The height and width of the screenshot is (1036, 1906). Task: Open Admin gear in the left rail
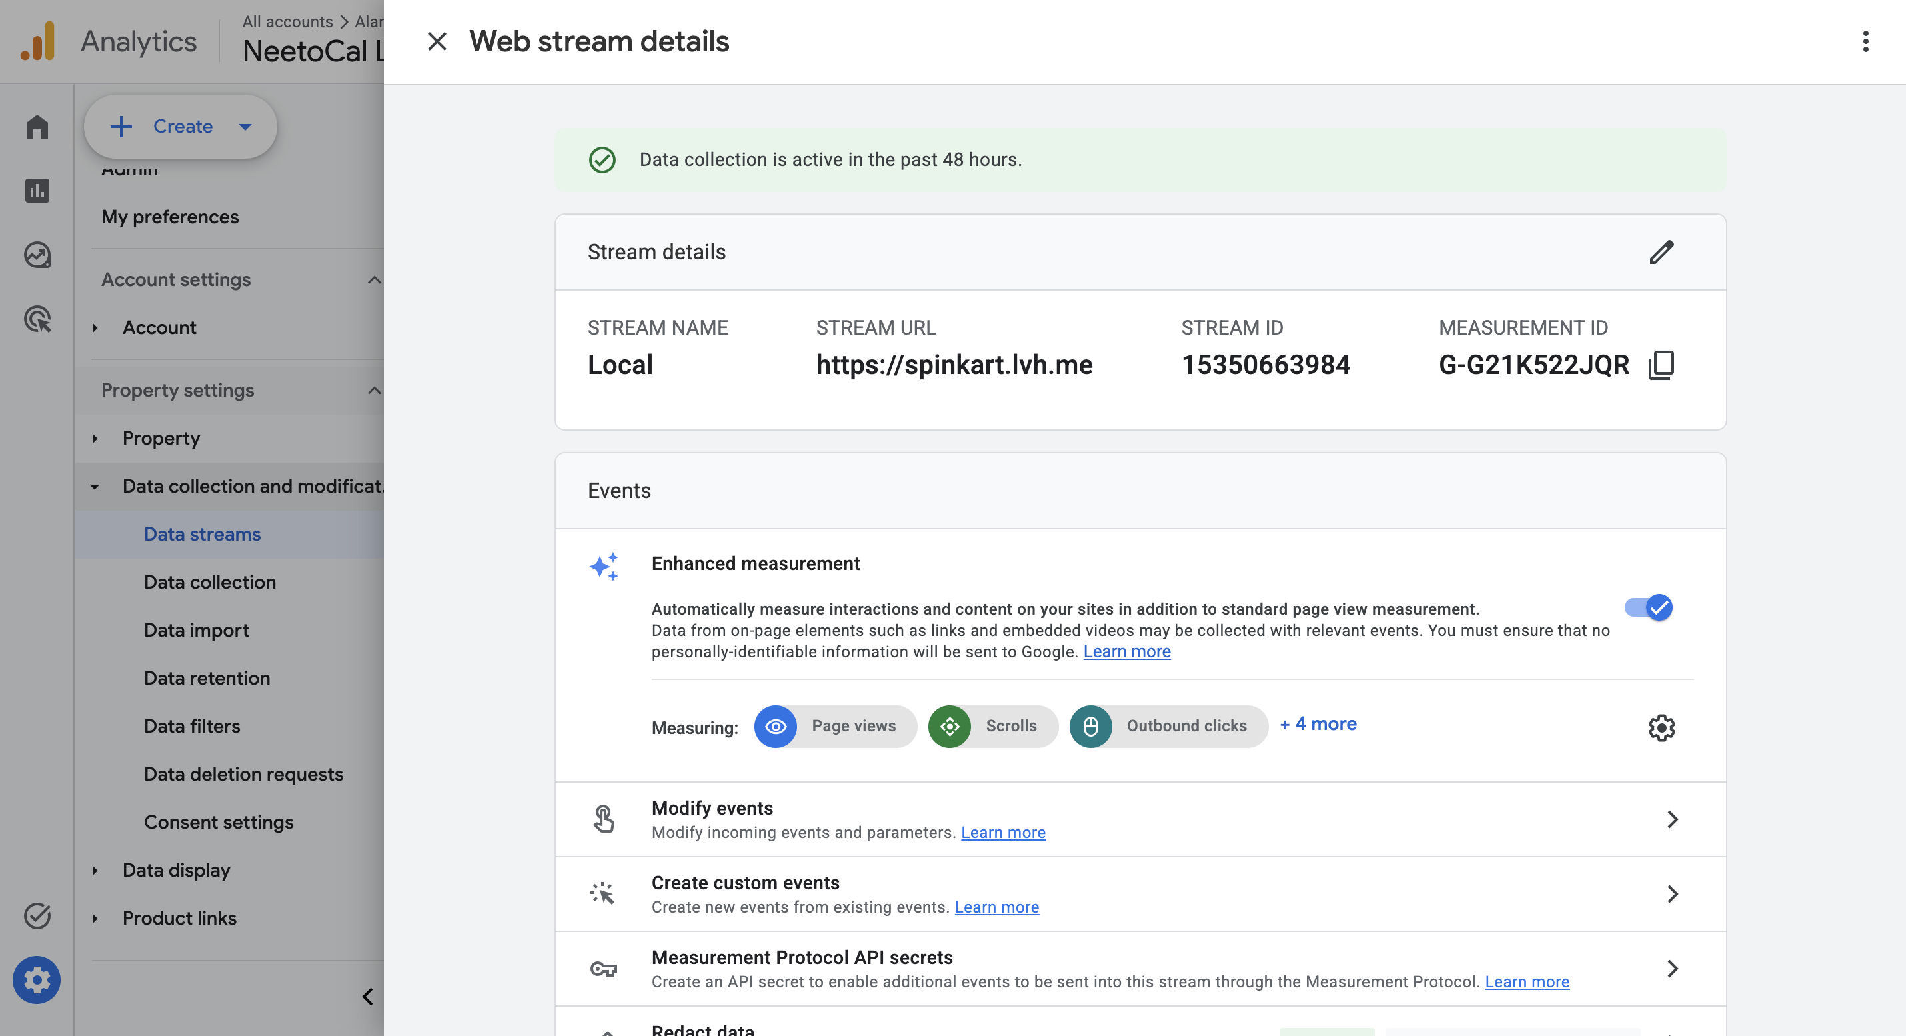click(x=36, y=981)
